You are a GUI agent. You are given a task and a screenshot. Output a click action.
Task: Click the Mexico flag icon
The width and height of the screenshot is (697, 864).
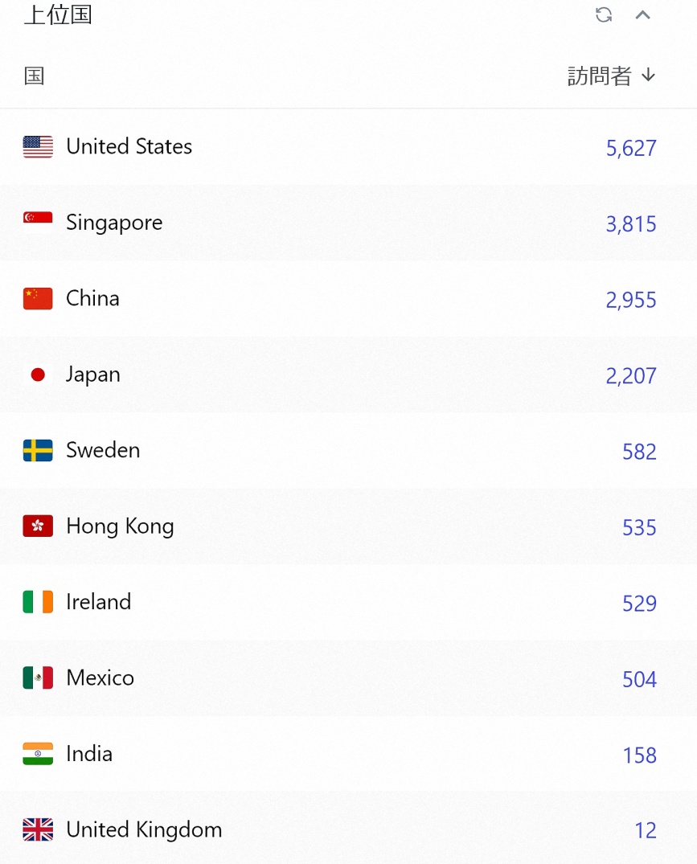pos(38,678)
